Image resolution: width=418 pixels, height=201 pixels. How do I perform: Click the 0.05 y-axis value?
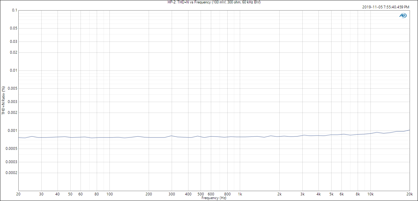[x=13, y=28]
